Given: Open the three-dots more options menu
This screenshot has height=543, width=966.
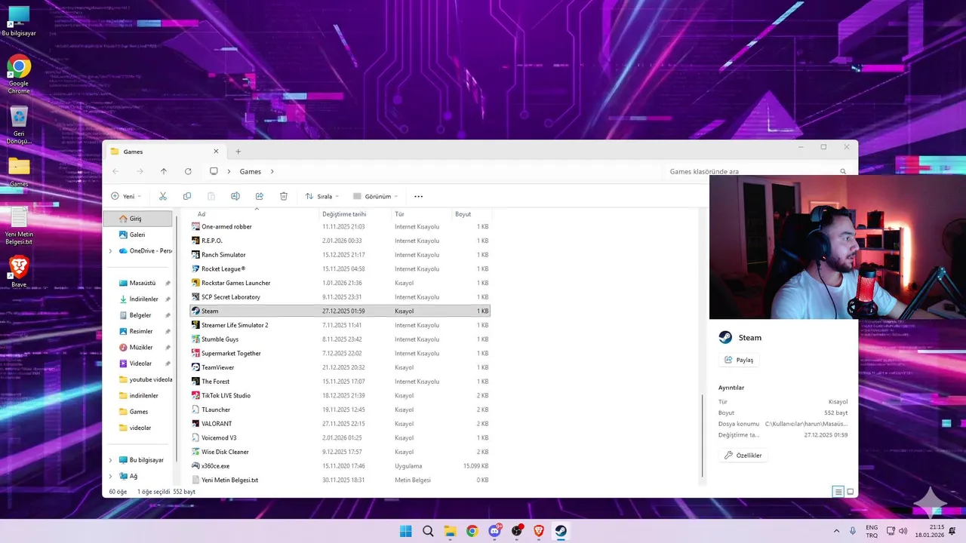Looking at the screenshot, I should click(418, 196).
